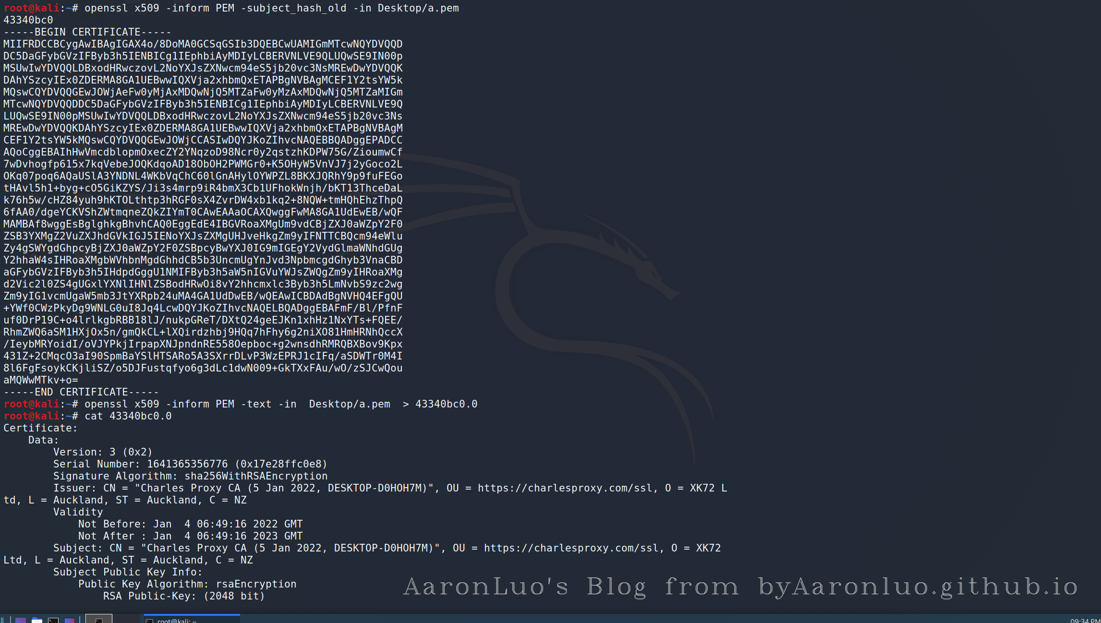Switch to the second empty workspace
This screenshot has width=1101, height=623.
(x=126, y=619)
